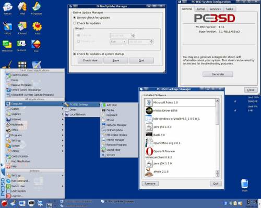261x208 pixels.
Task: Click the Generate diagnostic sheet button
Action: [218, 74]
